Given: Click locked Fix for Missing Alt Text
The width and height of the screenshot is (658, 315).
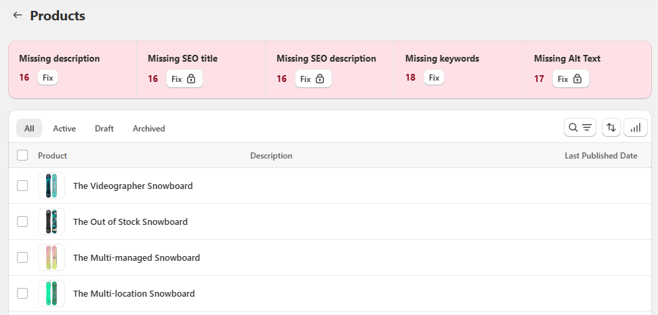Looking at the screenshot, I should click(569, 79).
